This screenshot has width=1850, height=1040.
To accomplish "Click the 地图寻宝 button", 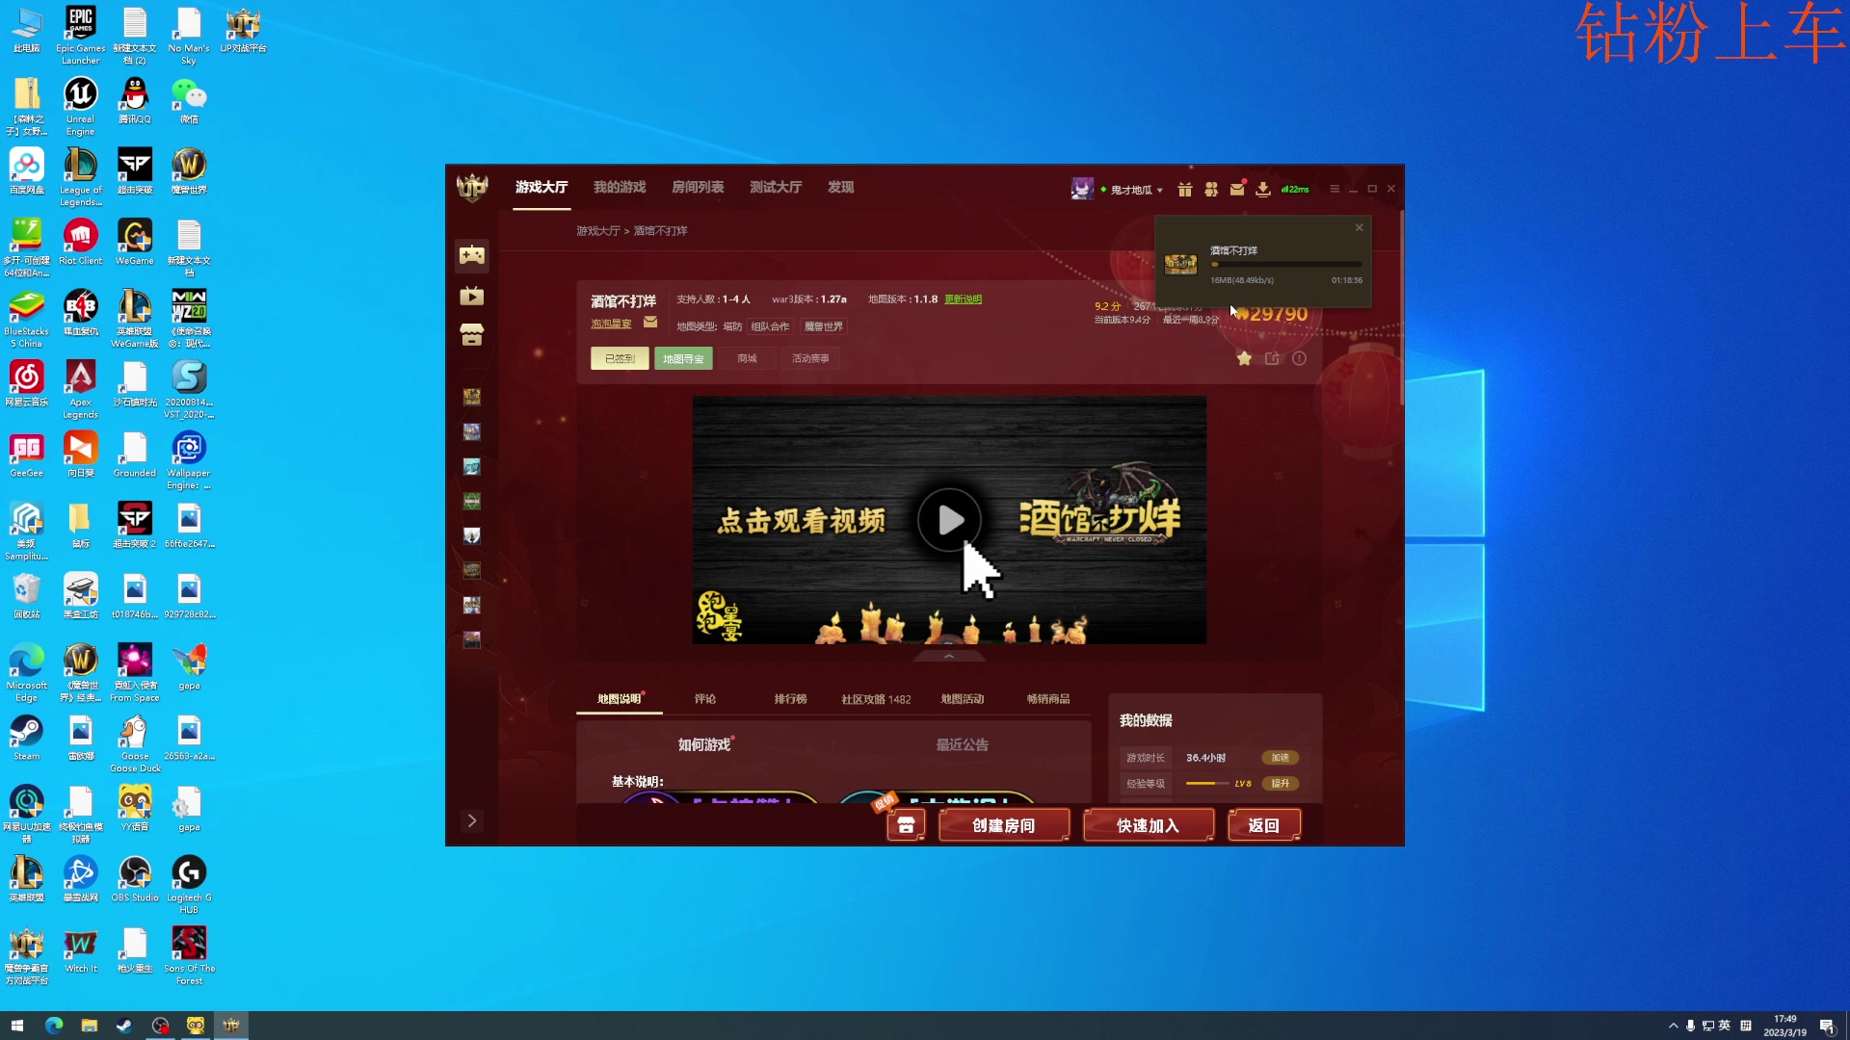I will coord(683,358).
